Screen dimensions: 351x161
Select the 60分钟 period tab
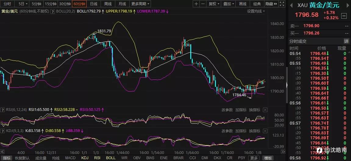point(79,4)
